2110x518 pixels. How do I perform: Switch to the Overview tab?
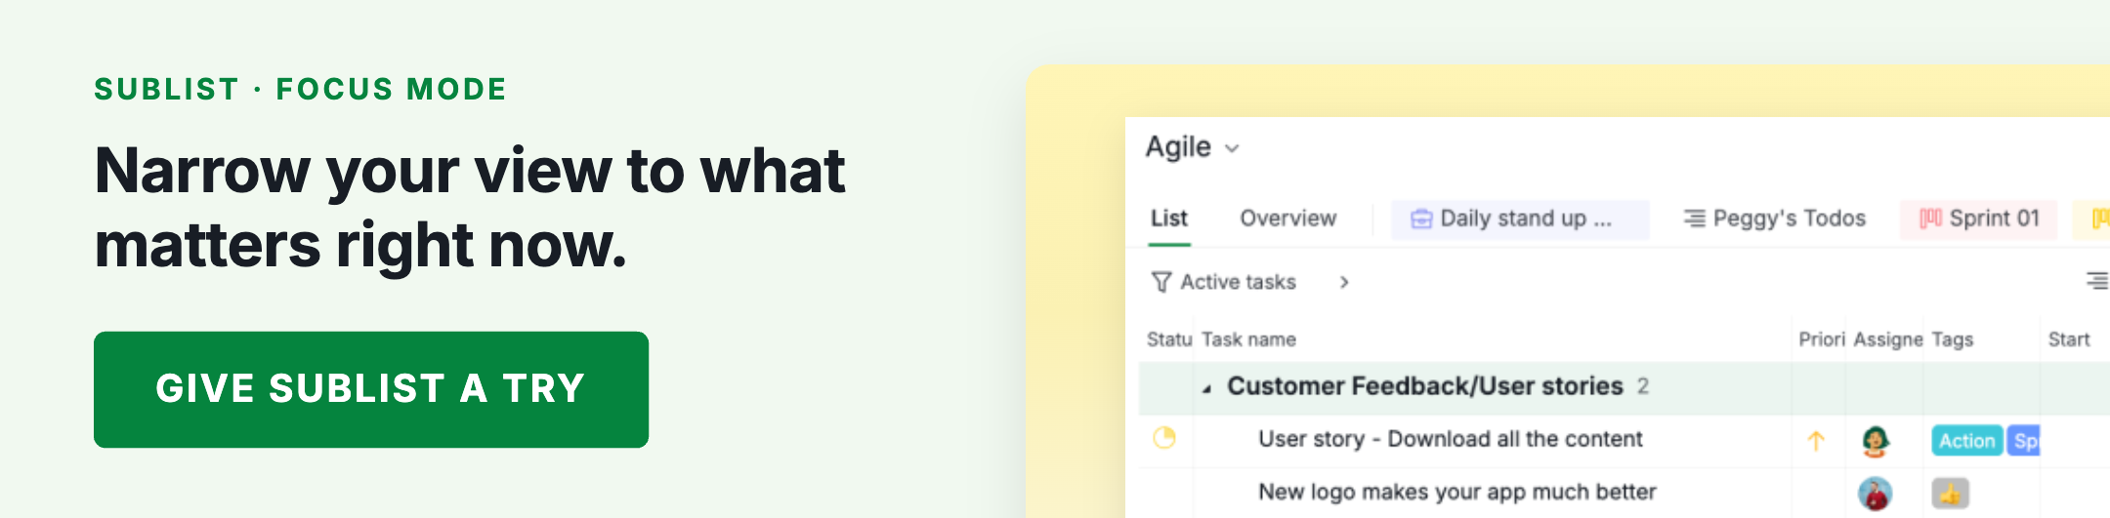[x=1287, y=219]
